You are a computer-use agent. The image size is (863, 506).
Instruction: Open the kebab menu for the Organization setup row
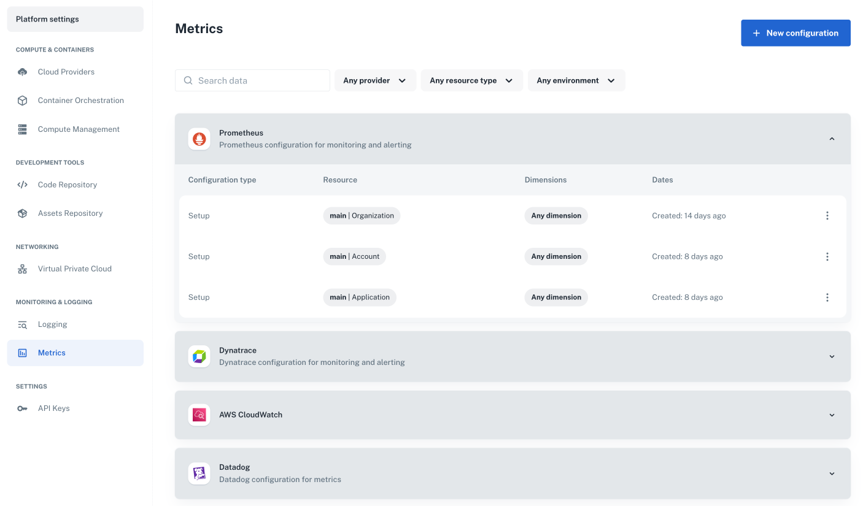point(827,215)
